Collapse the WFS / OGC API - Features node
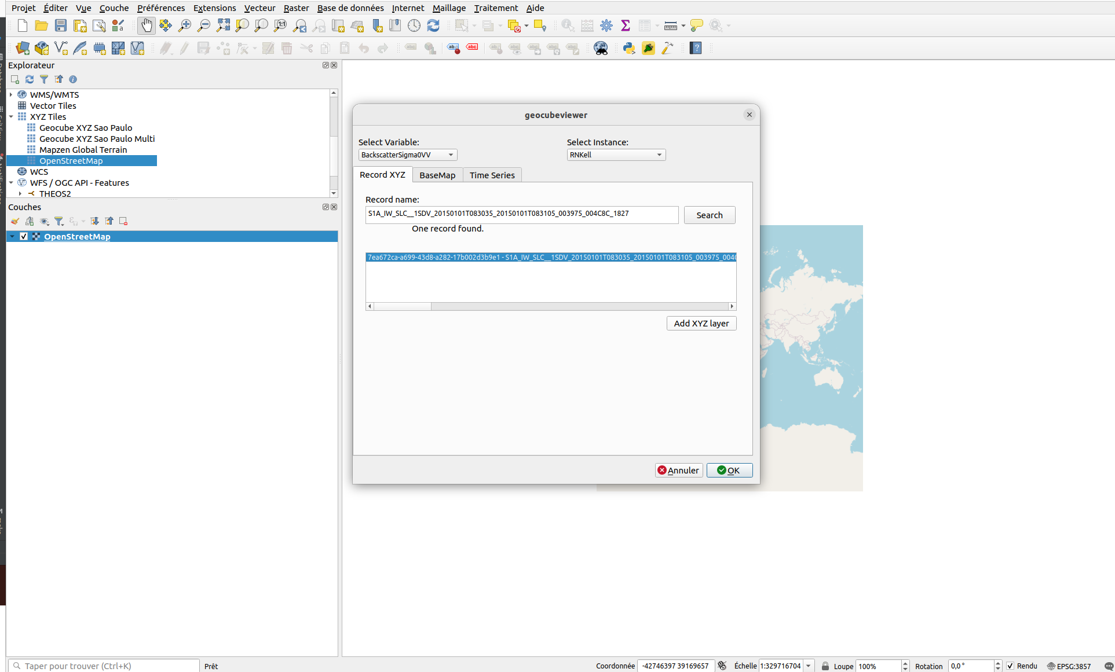Viewport: 1115px width, 672px height. click(x=11, y=182)
